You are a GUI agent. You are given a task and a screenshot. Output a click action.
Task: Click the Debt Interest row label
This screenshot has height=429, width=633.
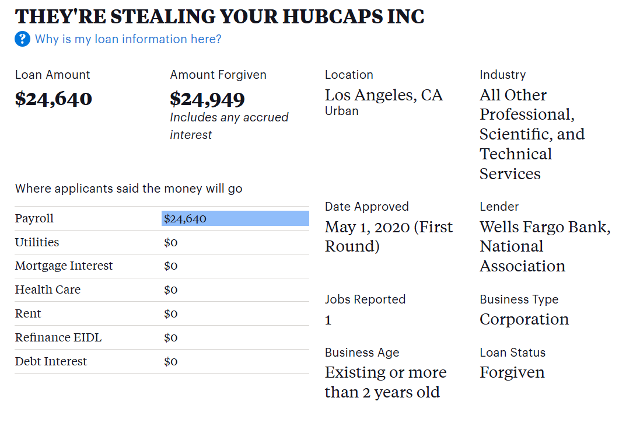pyautogui.click(x=51, y=362)
